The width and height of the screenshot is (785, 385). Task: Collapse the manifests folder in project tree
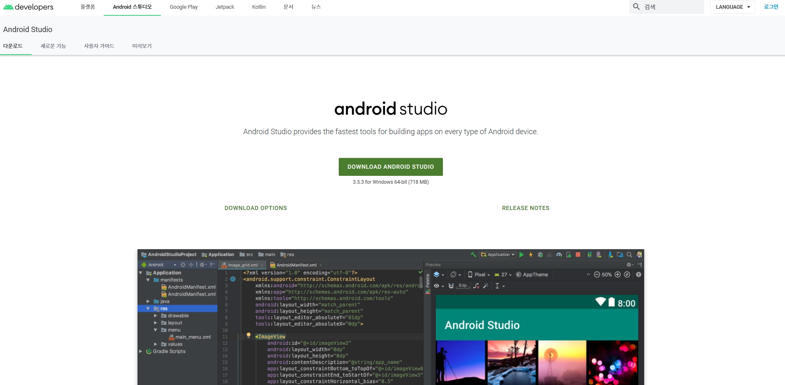pos(148,280)
